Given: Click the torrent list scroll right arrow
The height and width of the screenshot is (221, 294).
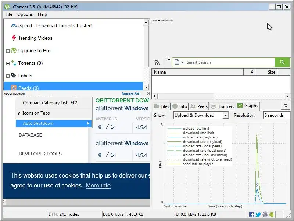Looking at the screenshot, I should (287, 96).
